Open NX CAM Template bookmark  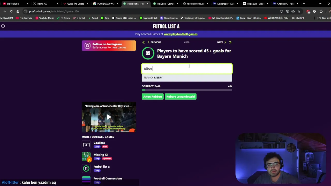coord(221,18)
